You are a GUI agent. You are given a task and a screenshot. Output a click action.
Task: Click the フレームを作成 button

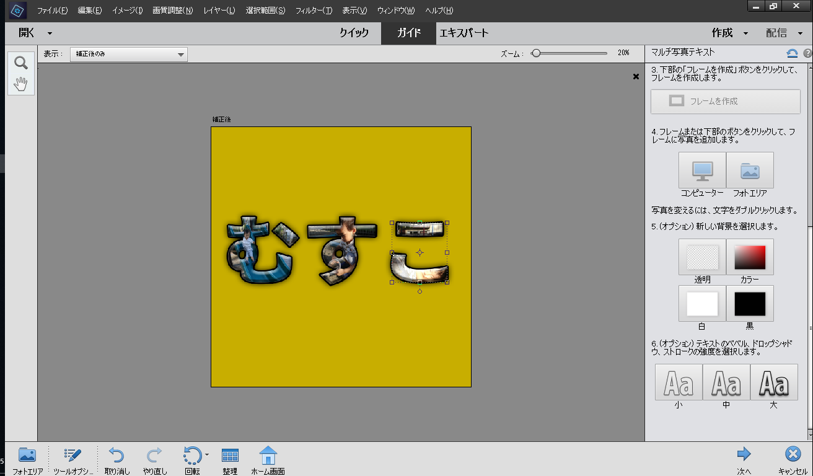pos(726,102)
